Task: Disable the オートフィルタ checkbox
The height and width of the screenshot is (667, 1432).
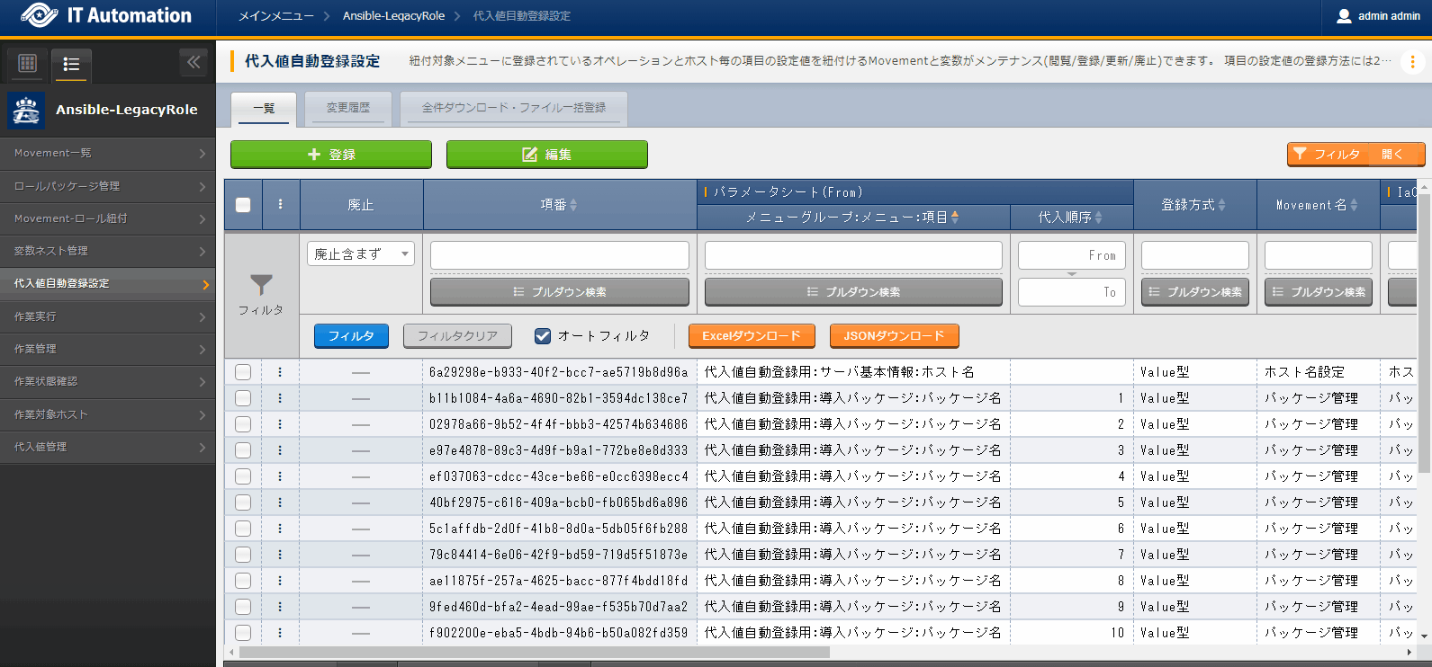Action: pos(543,336)
